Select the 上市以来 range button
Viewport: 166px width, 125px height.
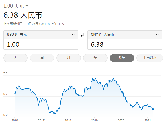coord(150,58)
